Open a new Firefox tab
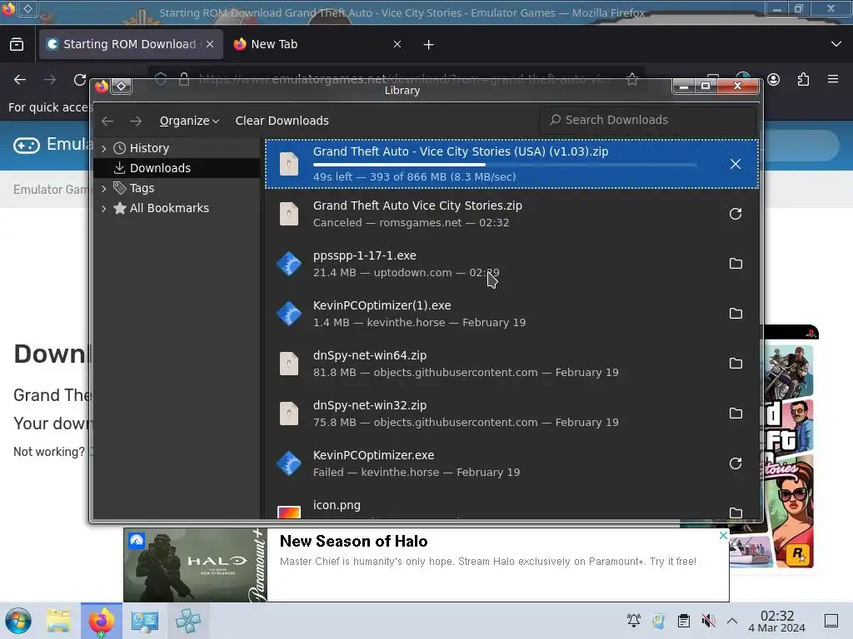The height and width of the screenshot is (639, 853). tap(429, 45)
